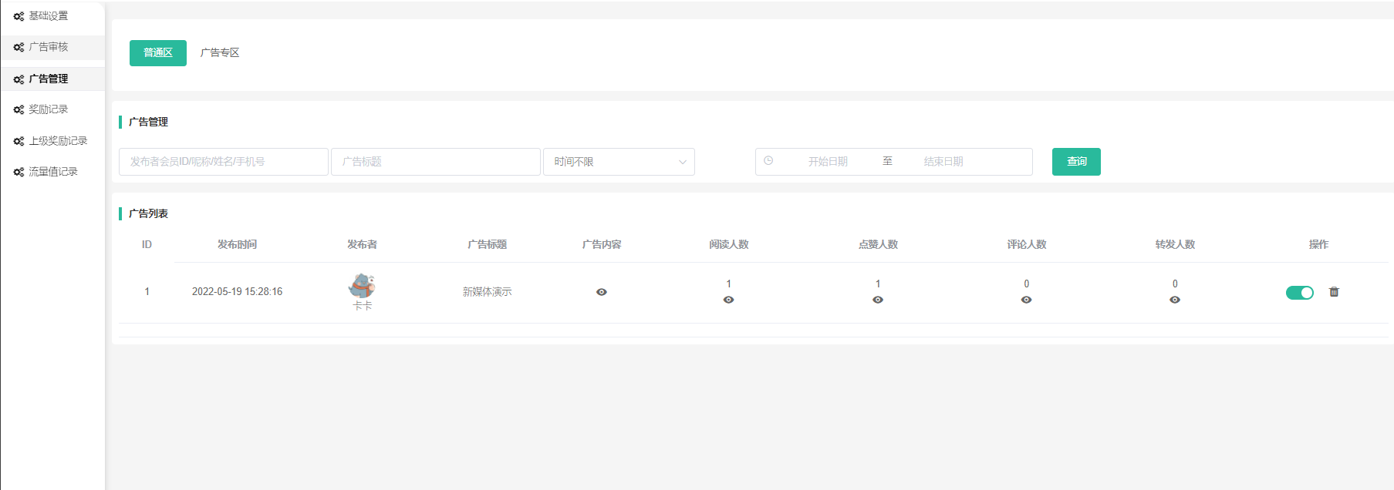View readers list eye icon under 阅读人数
Viewport: 1394px width, 490px height.
(x=728, y=300)
